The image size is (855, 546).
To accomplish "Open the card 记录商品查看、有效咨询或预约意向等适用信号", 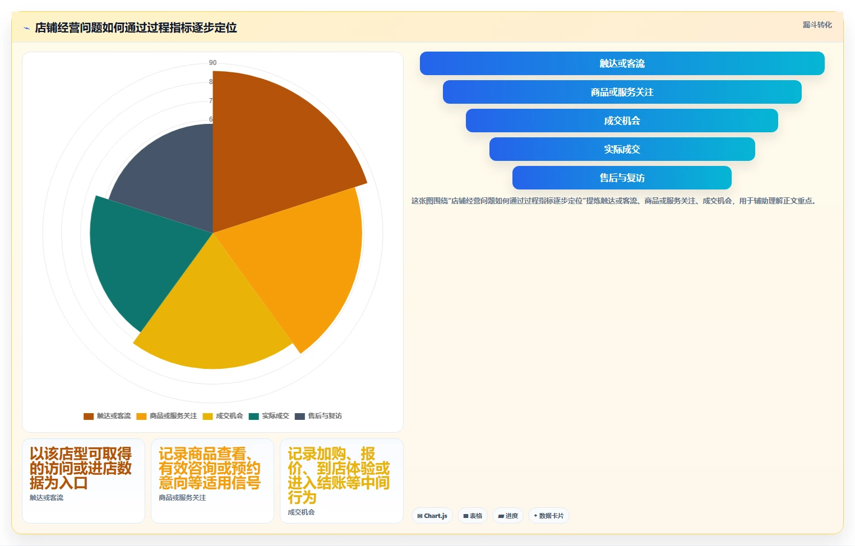I will pyautogui.click(x=212, y=481).
